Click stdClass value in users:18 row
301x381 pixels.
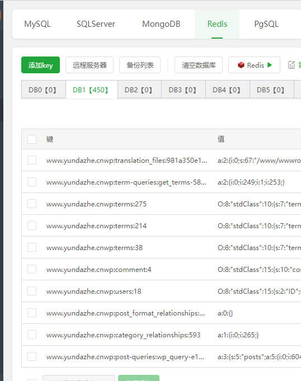[259, 291]
